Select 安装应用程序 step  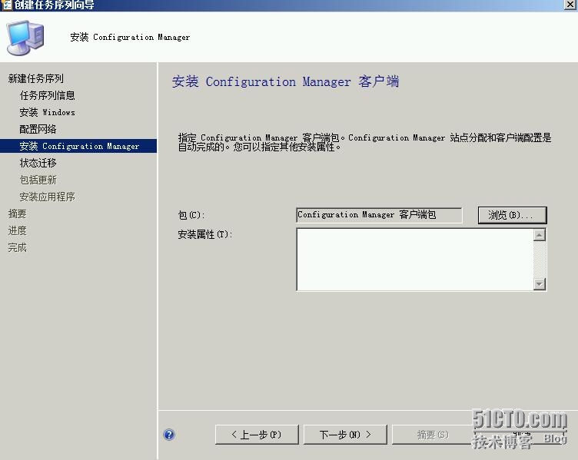tap(47, 197)
